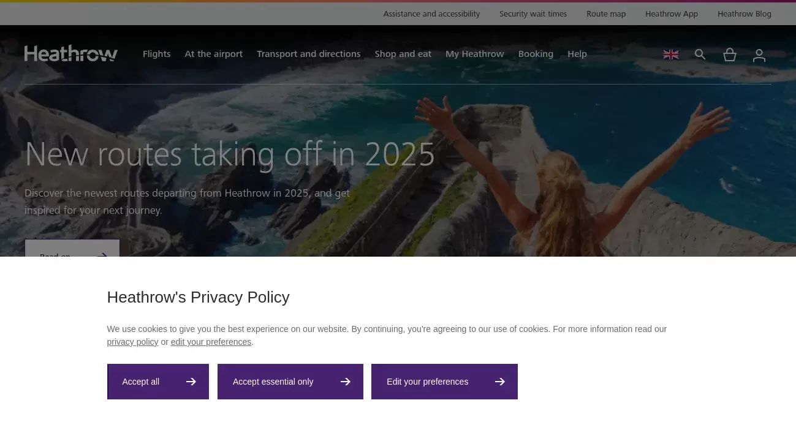Expand the Transport and directions menu

[x=309, y=54]
